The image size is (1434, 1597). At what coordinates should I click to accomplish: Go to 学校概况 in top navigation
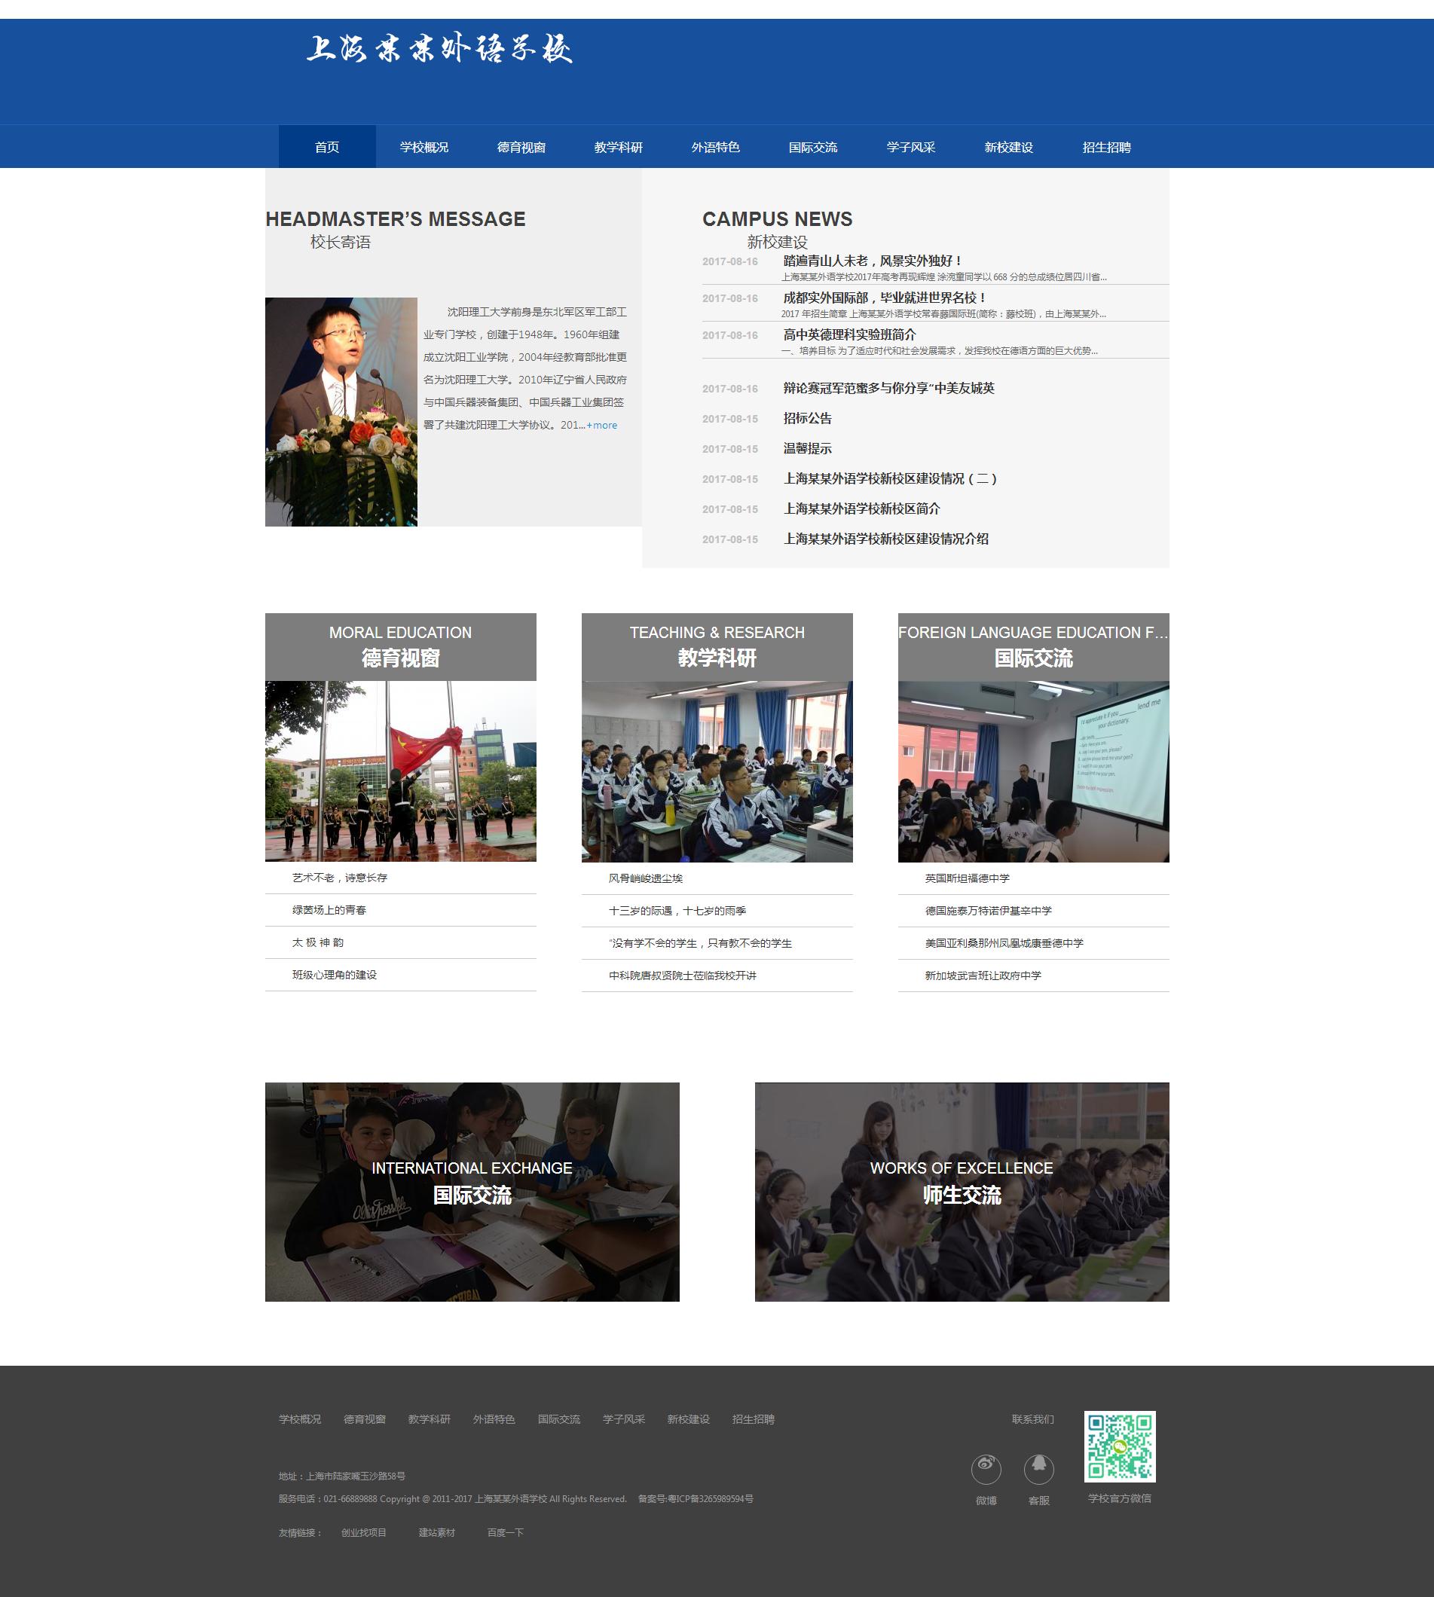pyautogui.click(x=424, y=147)
